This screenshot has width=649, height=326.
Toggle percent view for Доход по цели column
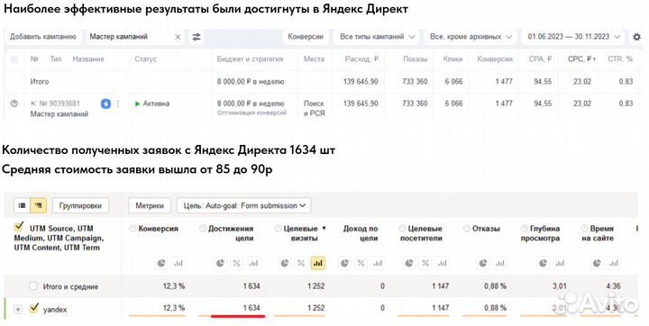[x=361, y=263]
